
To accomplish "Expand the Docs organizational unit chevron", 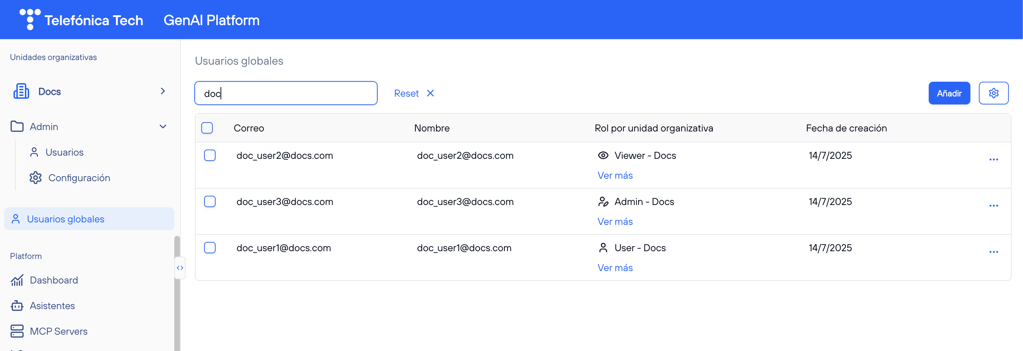I will pos(163,91).
